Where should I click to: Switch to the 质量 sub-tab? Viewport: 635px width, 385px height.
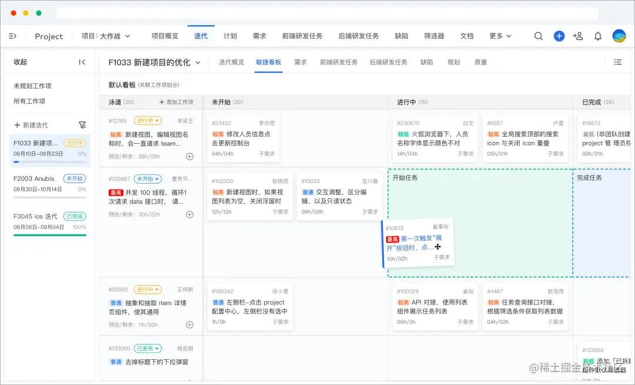click(481, 62)
